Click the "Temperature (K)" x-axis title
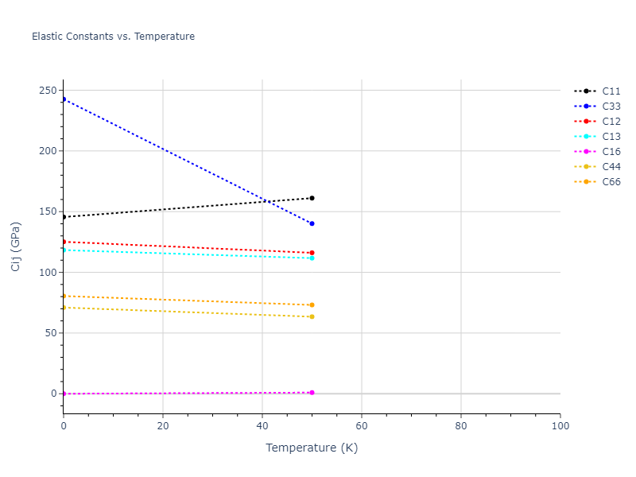 (312, 448)
